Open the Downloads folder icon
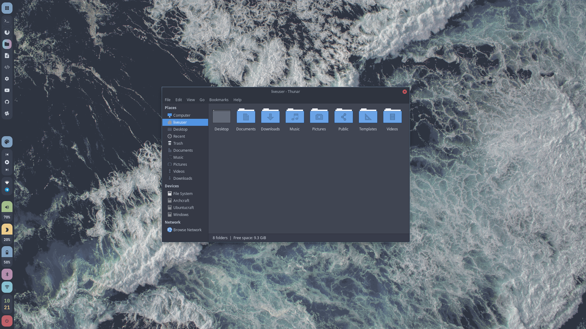 point(270,117)
